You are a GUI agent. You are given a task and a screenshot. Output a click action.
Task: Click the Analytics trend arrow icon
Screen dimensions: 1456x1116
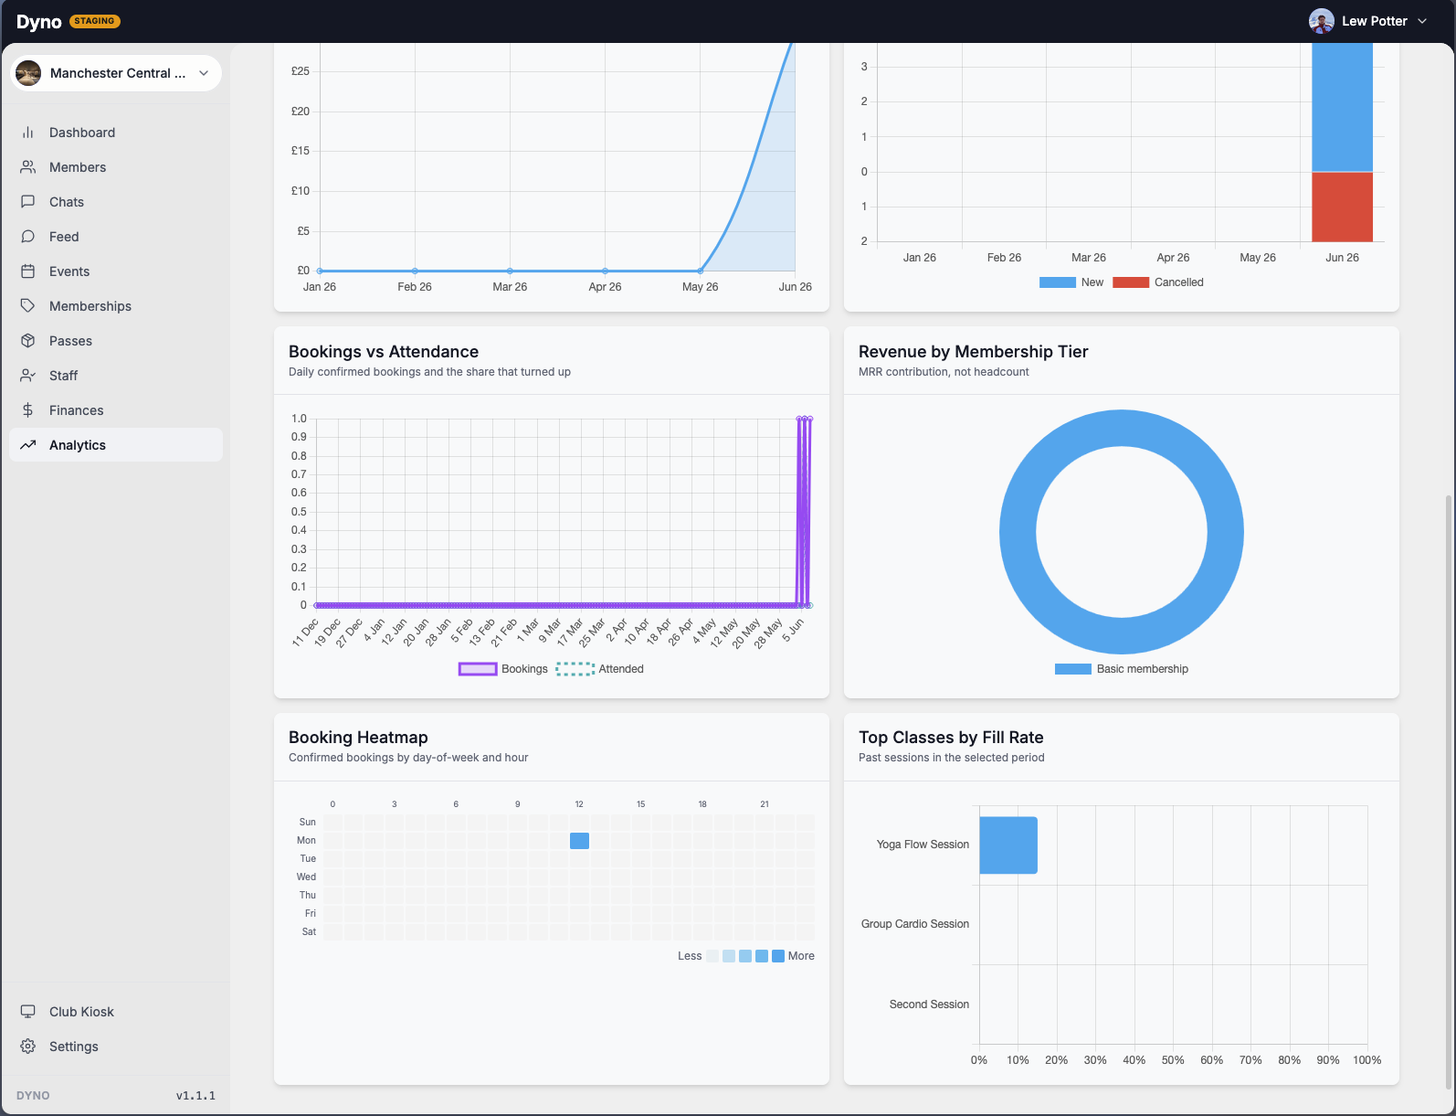[x=28, y=445]
